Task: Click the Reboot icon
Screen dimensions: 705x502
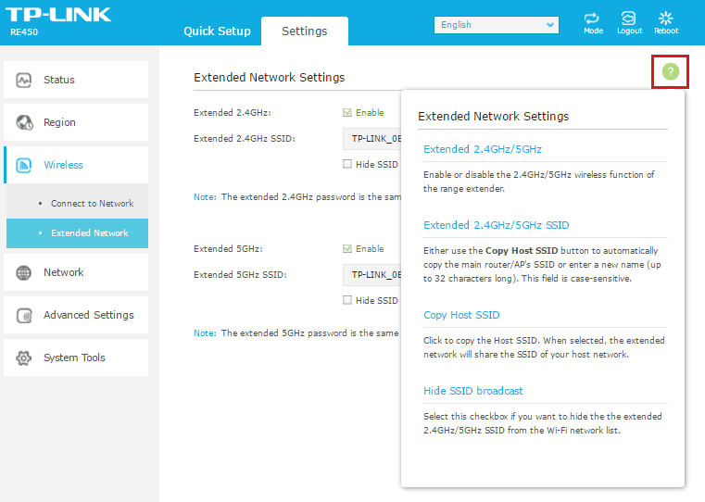Action: coord(665,19)
